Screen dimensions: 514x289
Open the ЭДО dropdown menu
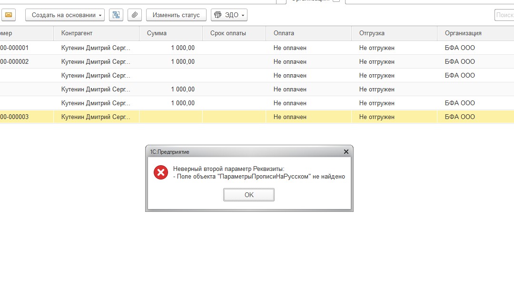229,15
